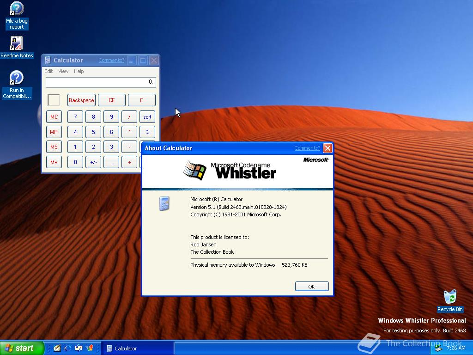Click the Calculator memory indicator box
Screen dimensions: 473x355
54,100
